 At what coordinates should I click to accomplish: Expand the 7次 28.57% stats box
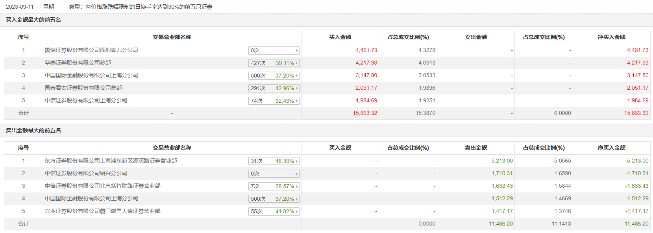click(x=274, y=186)
